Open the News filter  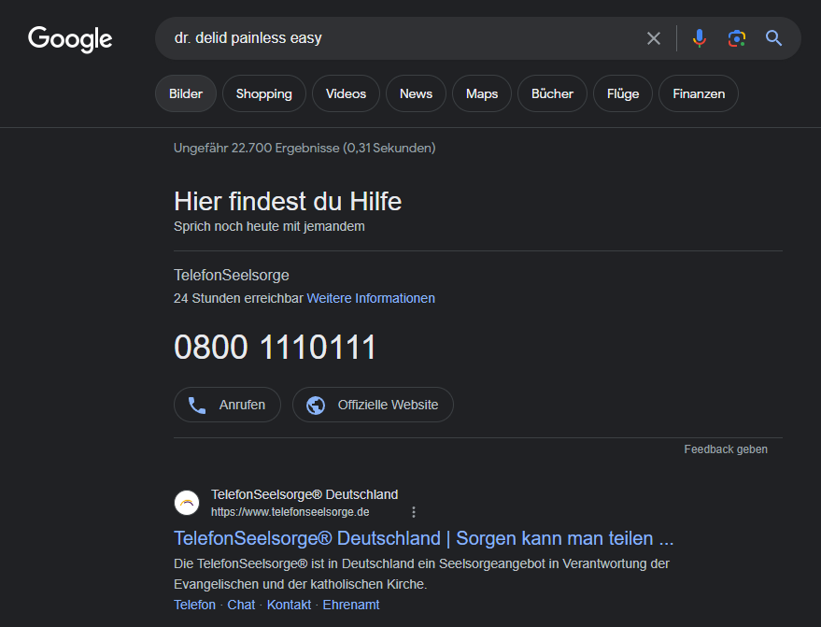click(x=416, y=93)
